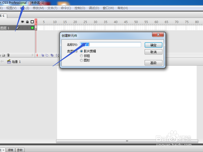
Task: Create a new layer folder
Action: 3,55
